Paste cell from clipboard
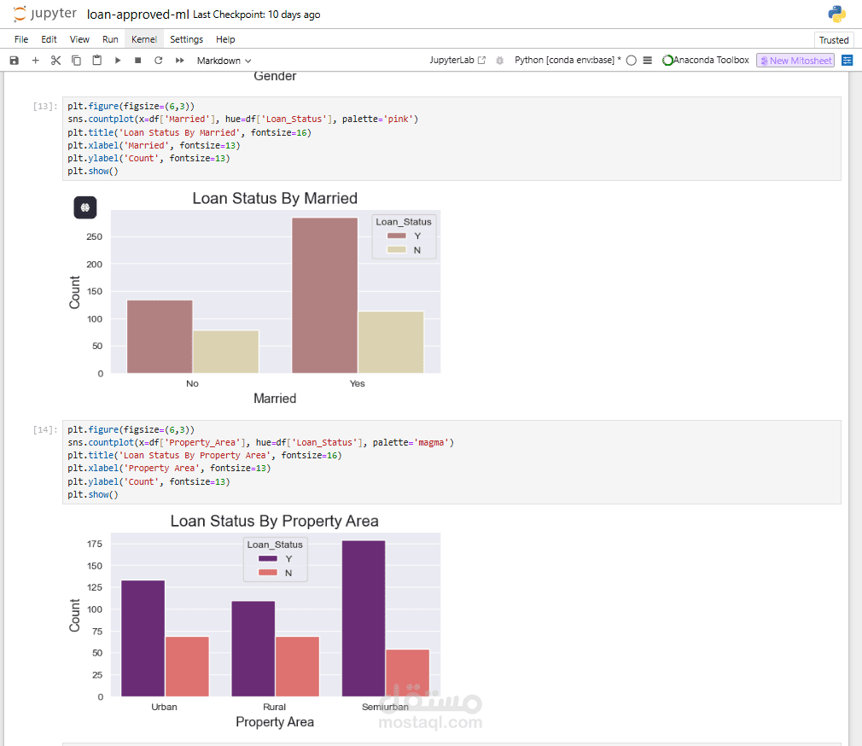 click(96, 61)
